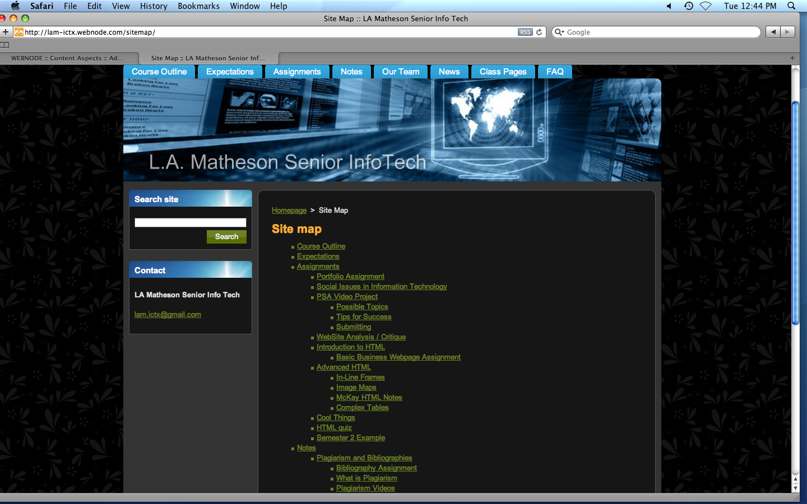The width and height of the screenshot is (807, 504).
Task: Follow the Homepage breadcrumb link
Action: [x=289, y=211]
